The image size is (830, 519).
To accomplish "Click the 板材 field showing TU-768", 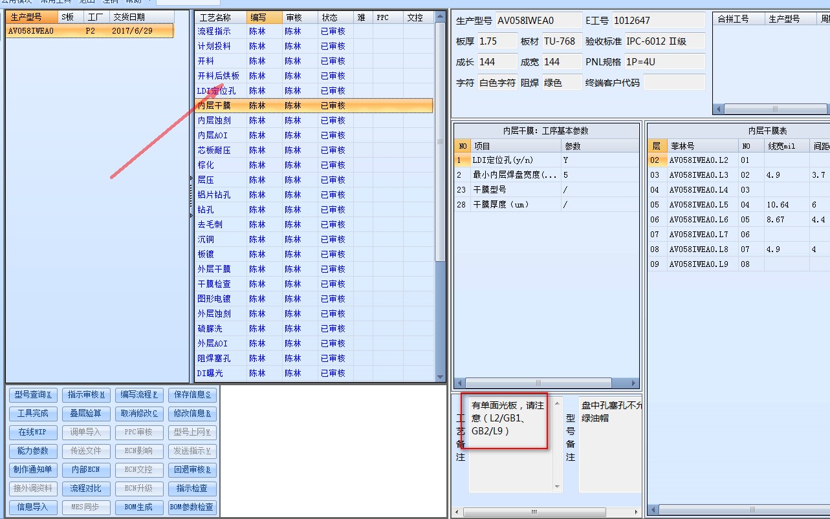I will click(x=562, y=41).
